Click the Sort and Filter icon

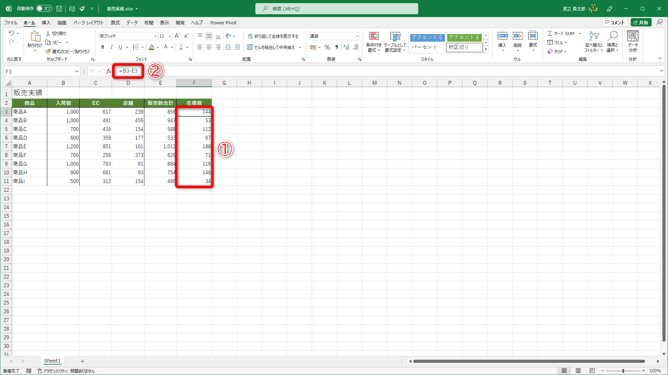(594, 36)
